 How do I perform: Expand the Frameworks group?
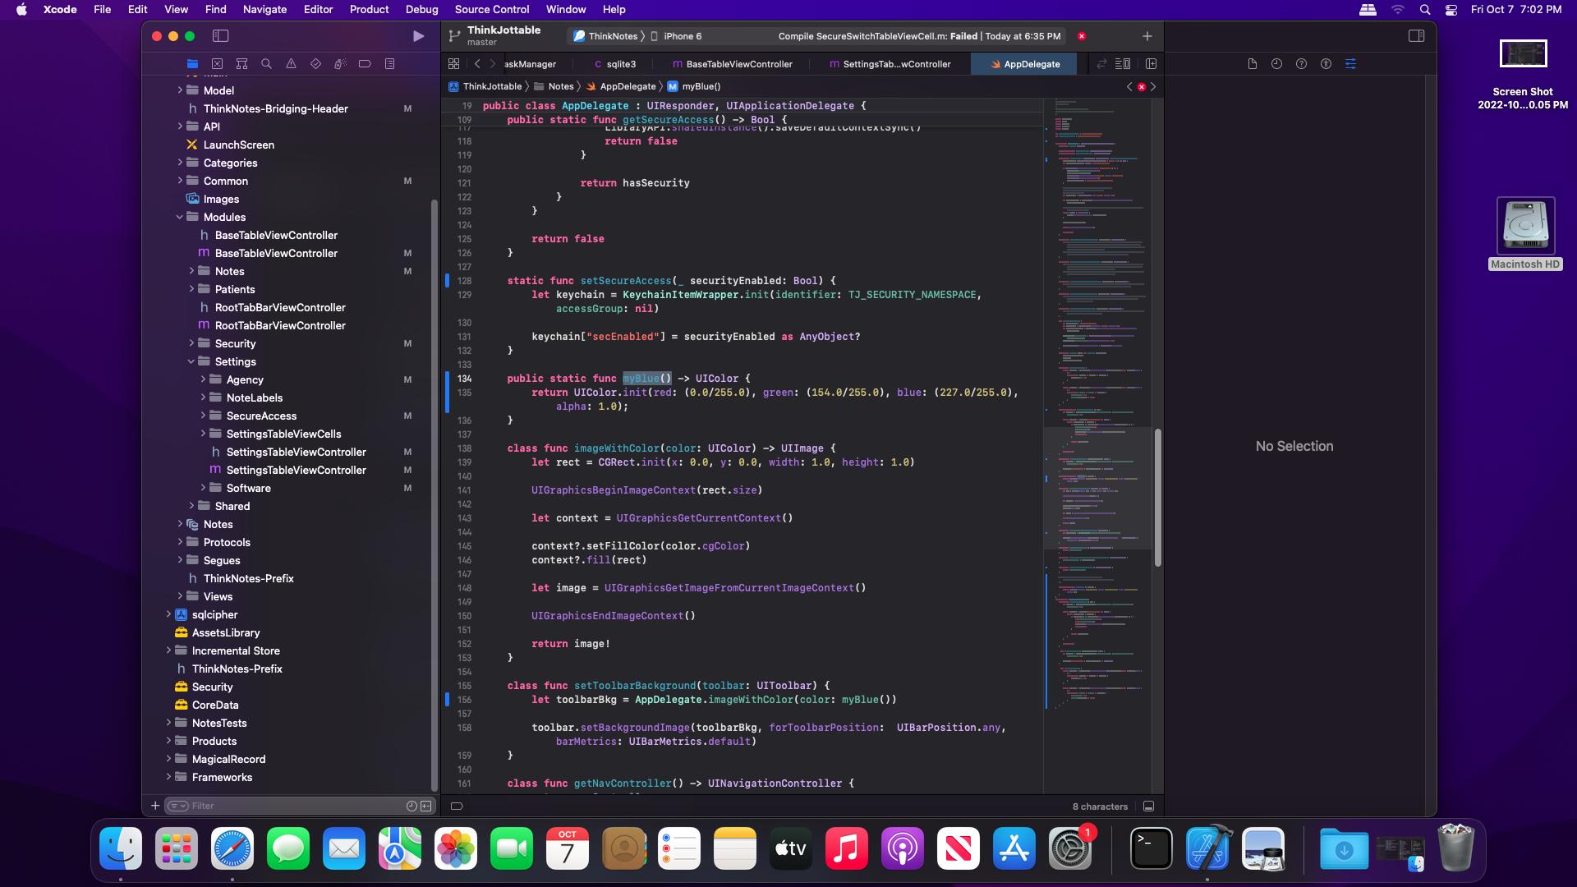168,777
